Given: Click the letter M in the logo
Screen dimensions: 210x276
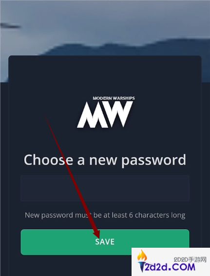Looking at the screenshot, I should (x=93, y=115).
